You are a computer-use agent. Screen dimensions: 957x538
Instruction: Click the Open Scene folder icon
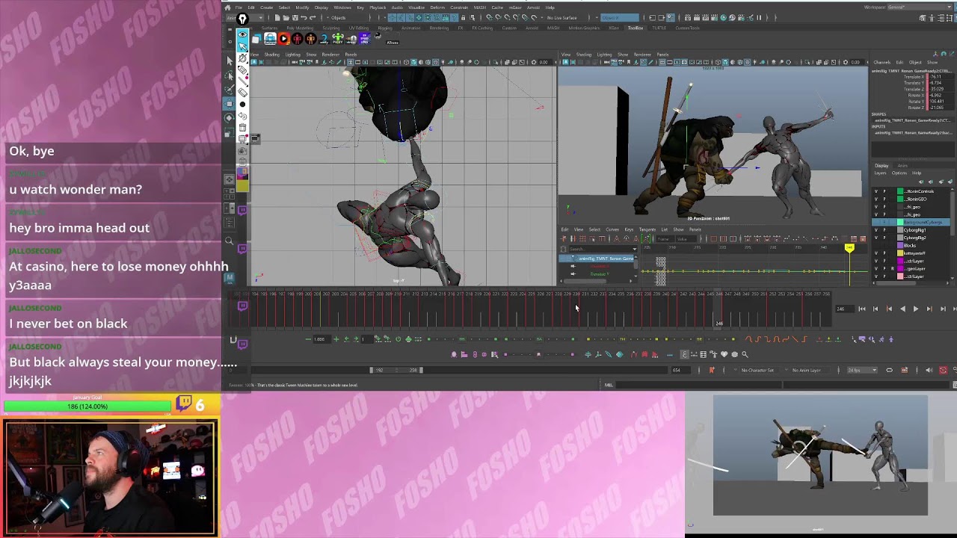(286, 18)
